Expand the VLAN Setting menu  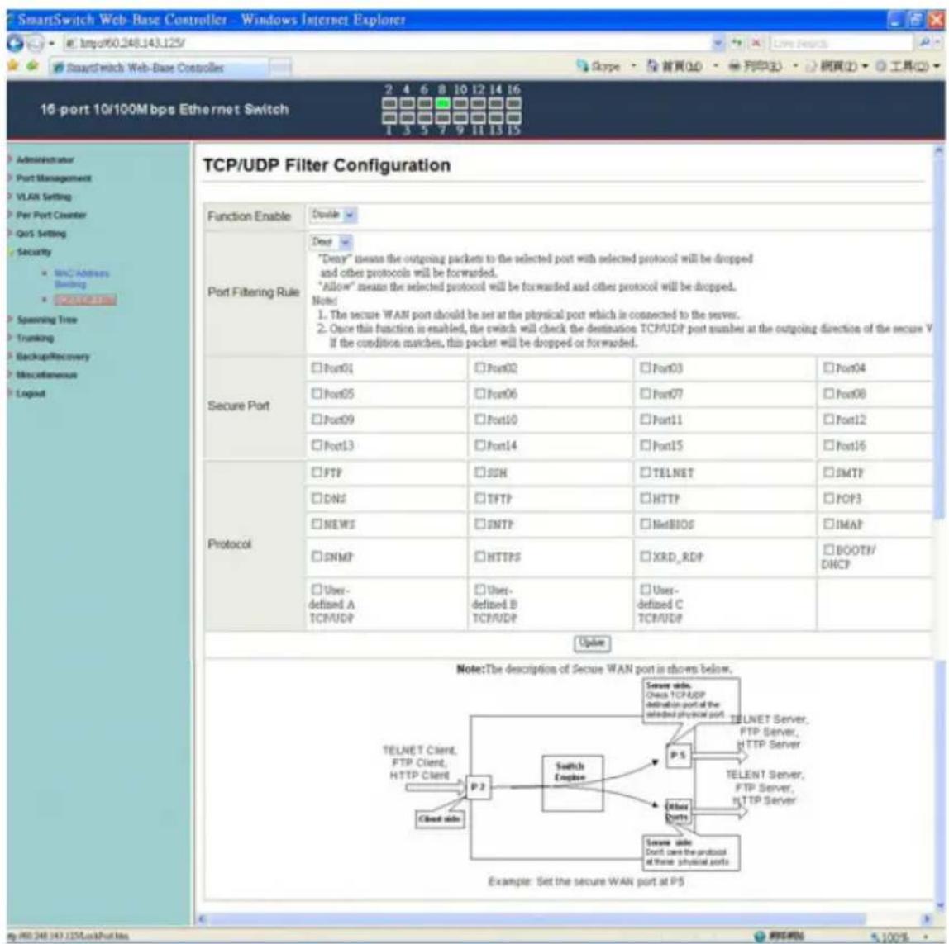44,197
